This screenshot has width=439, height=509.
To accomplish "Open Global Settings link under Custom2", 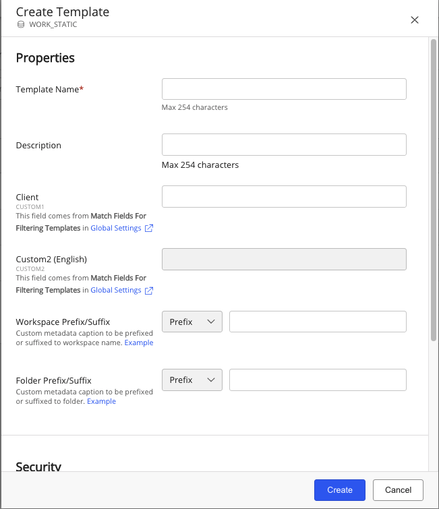I will tap(116, 291).
